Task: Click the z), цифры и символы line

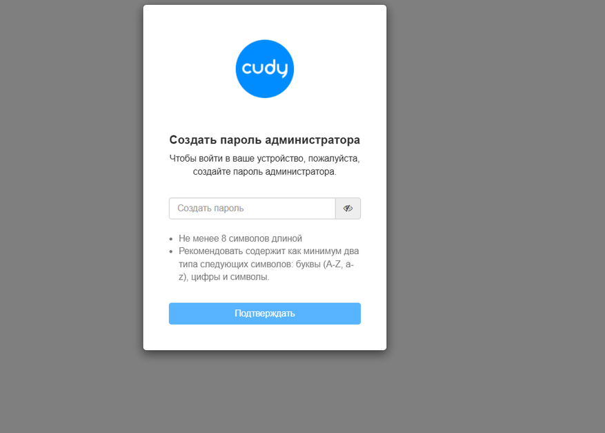Action: pos(224,277)
